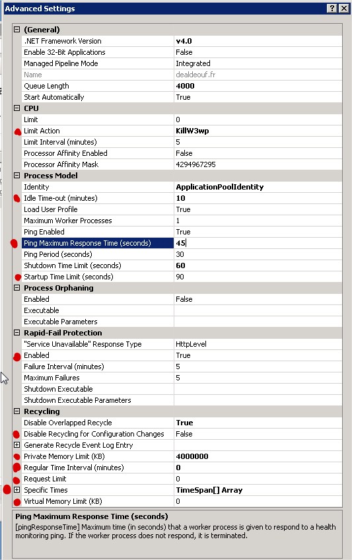Expand the Specific Times node
This screenshot has height=560, width=352.
pyautogui.click(x=17, y=489)
